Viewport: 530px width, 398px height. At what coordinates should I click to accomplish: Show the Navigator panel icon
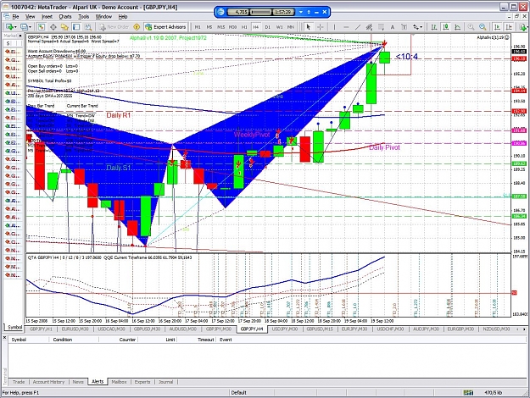coord(64,27)
